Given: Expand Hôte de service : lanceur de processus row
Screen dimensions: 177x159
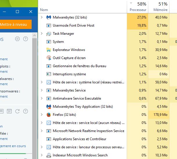Looking at the screenshot, I should pos(42,147).
